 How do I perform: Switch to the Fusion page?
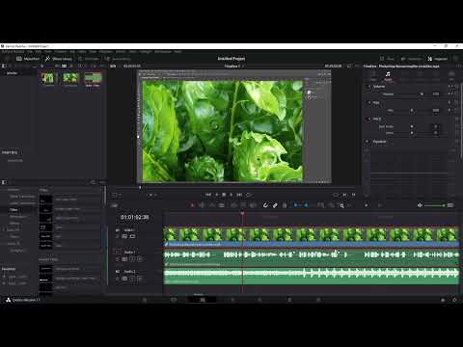[232, 300]
